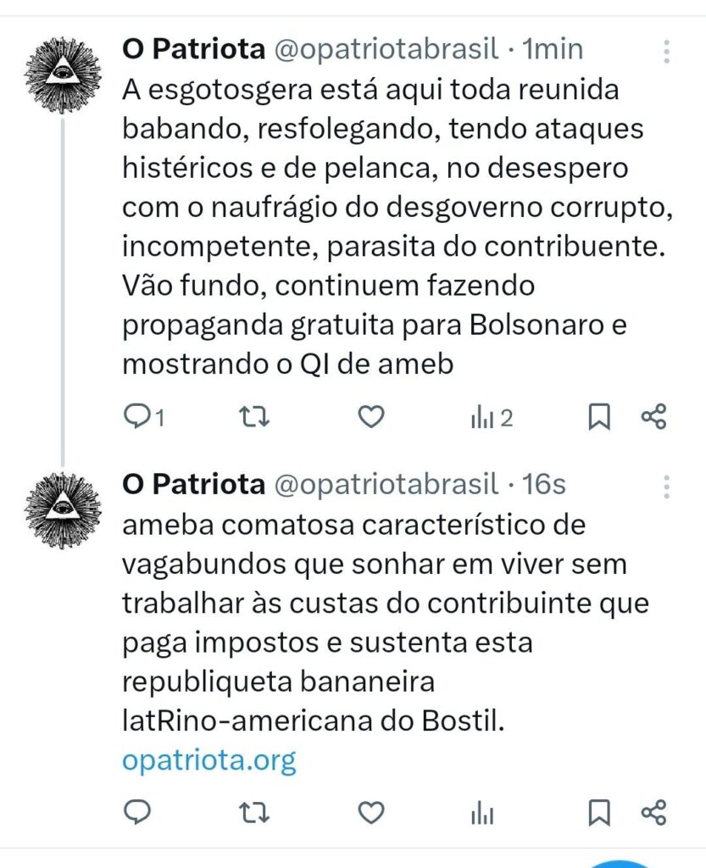Open the more options menu on first tweet
Viewport: 706px width, 868px height.
pyautogui.click(x=667, y=52)
